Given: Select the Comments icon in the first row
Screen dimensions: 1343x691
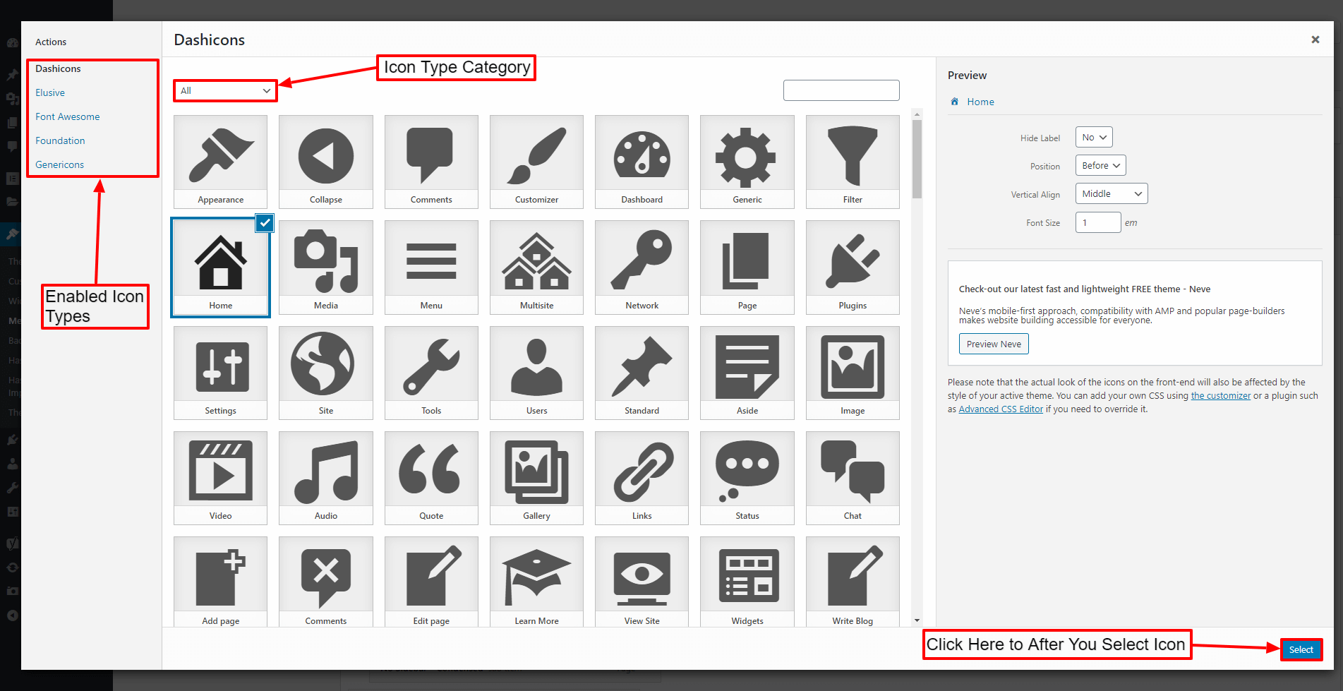Looking at the screenshot, I should [431, 162].
